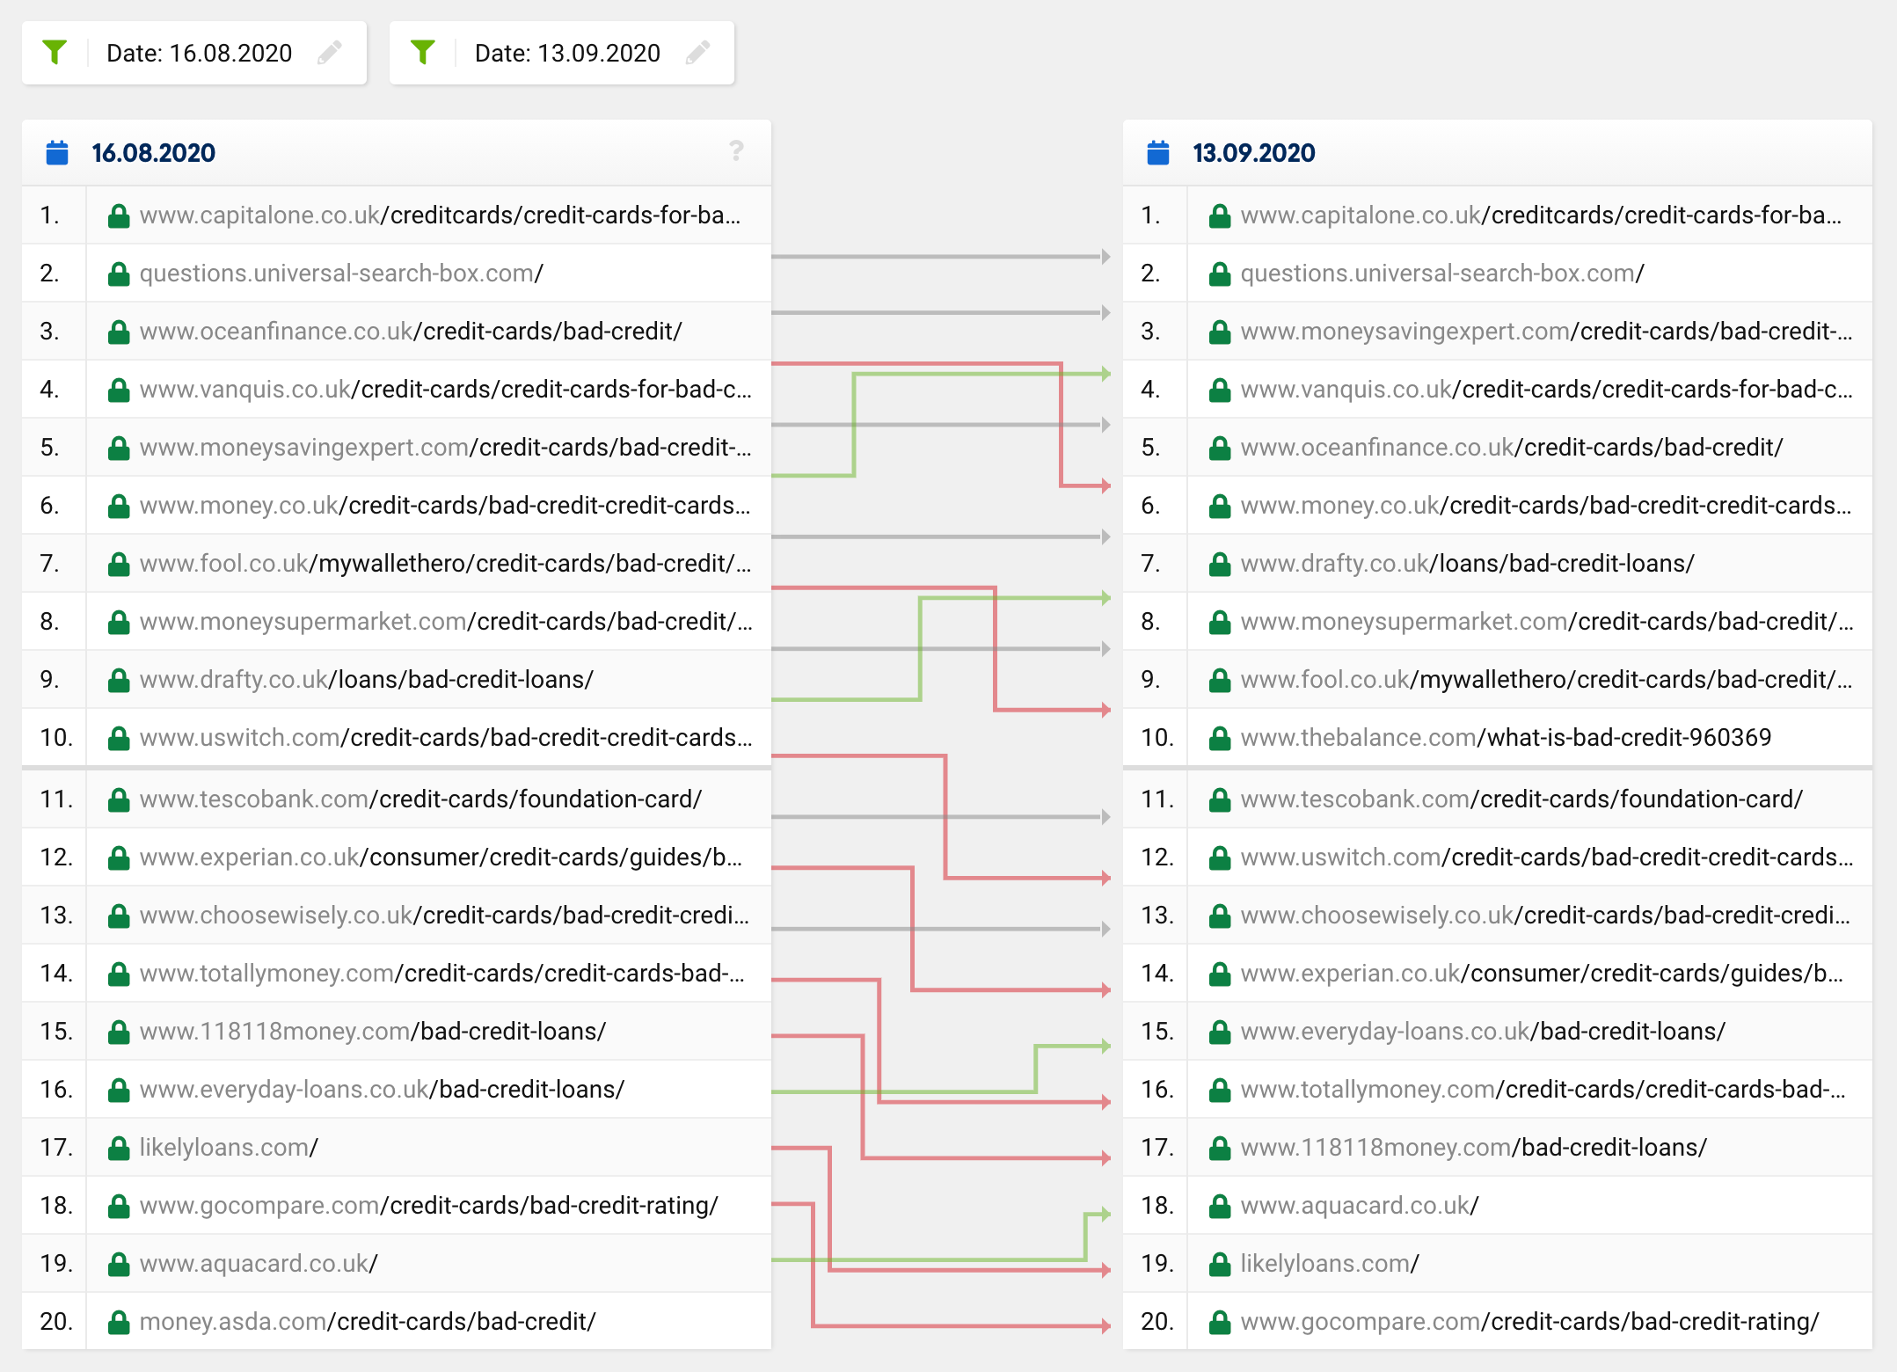
Task: Open the Date: 13.09.2020 filter chip
Action: (x=562, y=53)
